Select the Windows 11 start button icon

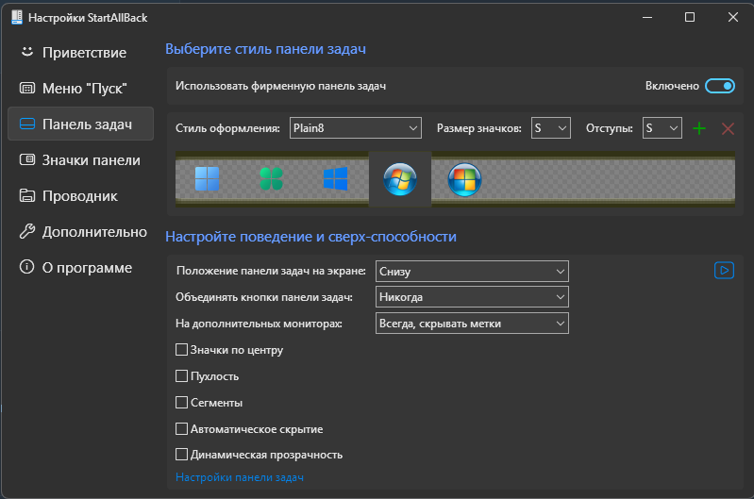point(208,179)
